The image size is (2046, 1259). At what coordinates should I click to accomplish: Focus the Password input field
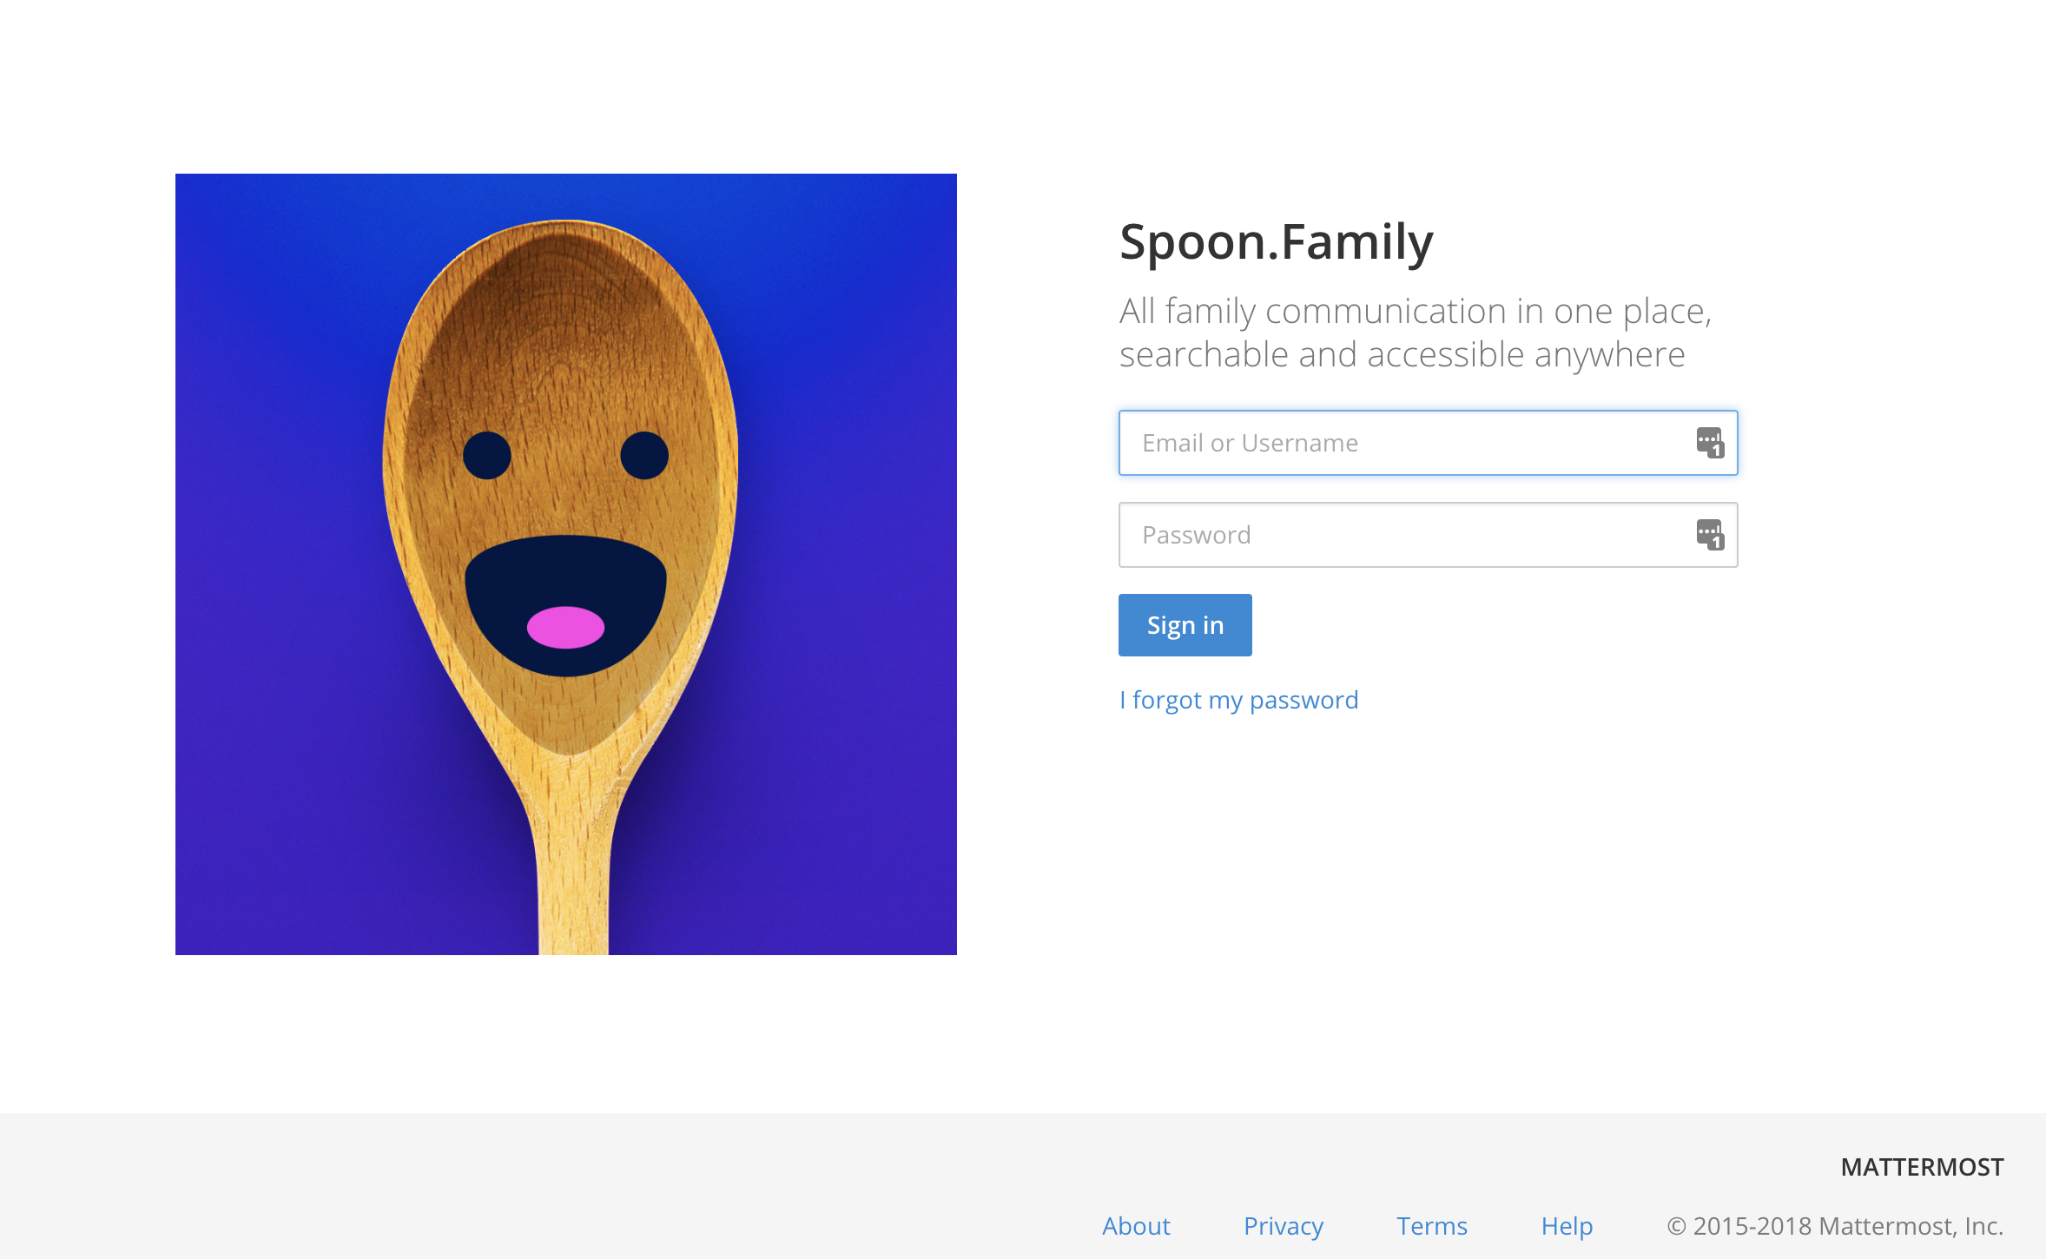point(1407,535)
